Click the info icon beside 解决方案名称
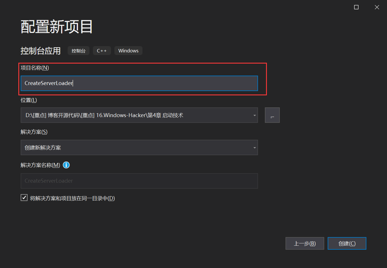 pos(66,165)
